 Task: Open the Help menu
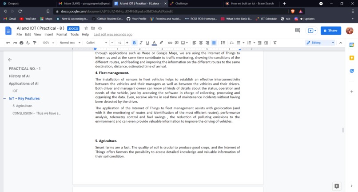click(85, 35)
